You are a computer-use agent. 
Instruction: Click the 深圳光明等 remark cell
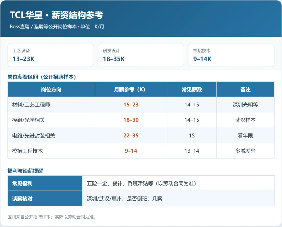245,105
